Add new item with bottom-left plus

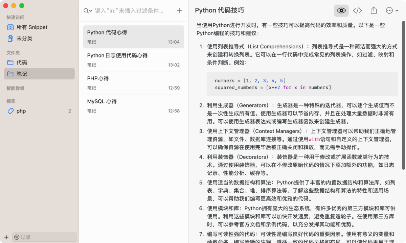point(6,237)
